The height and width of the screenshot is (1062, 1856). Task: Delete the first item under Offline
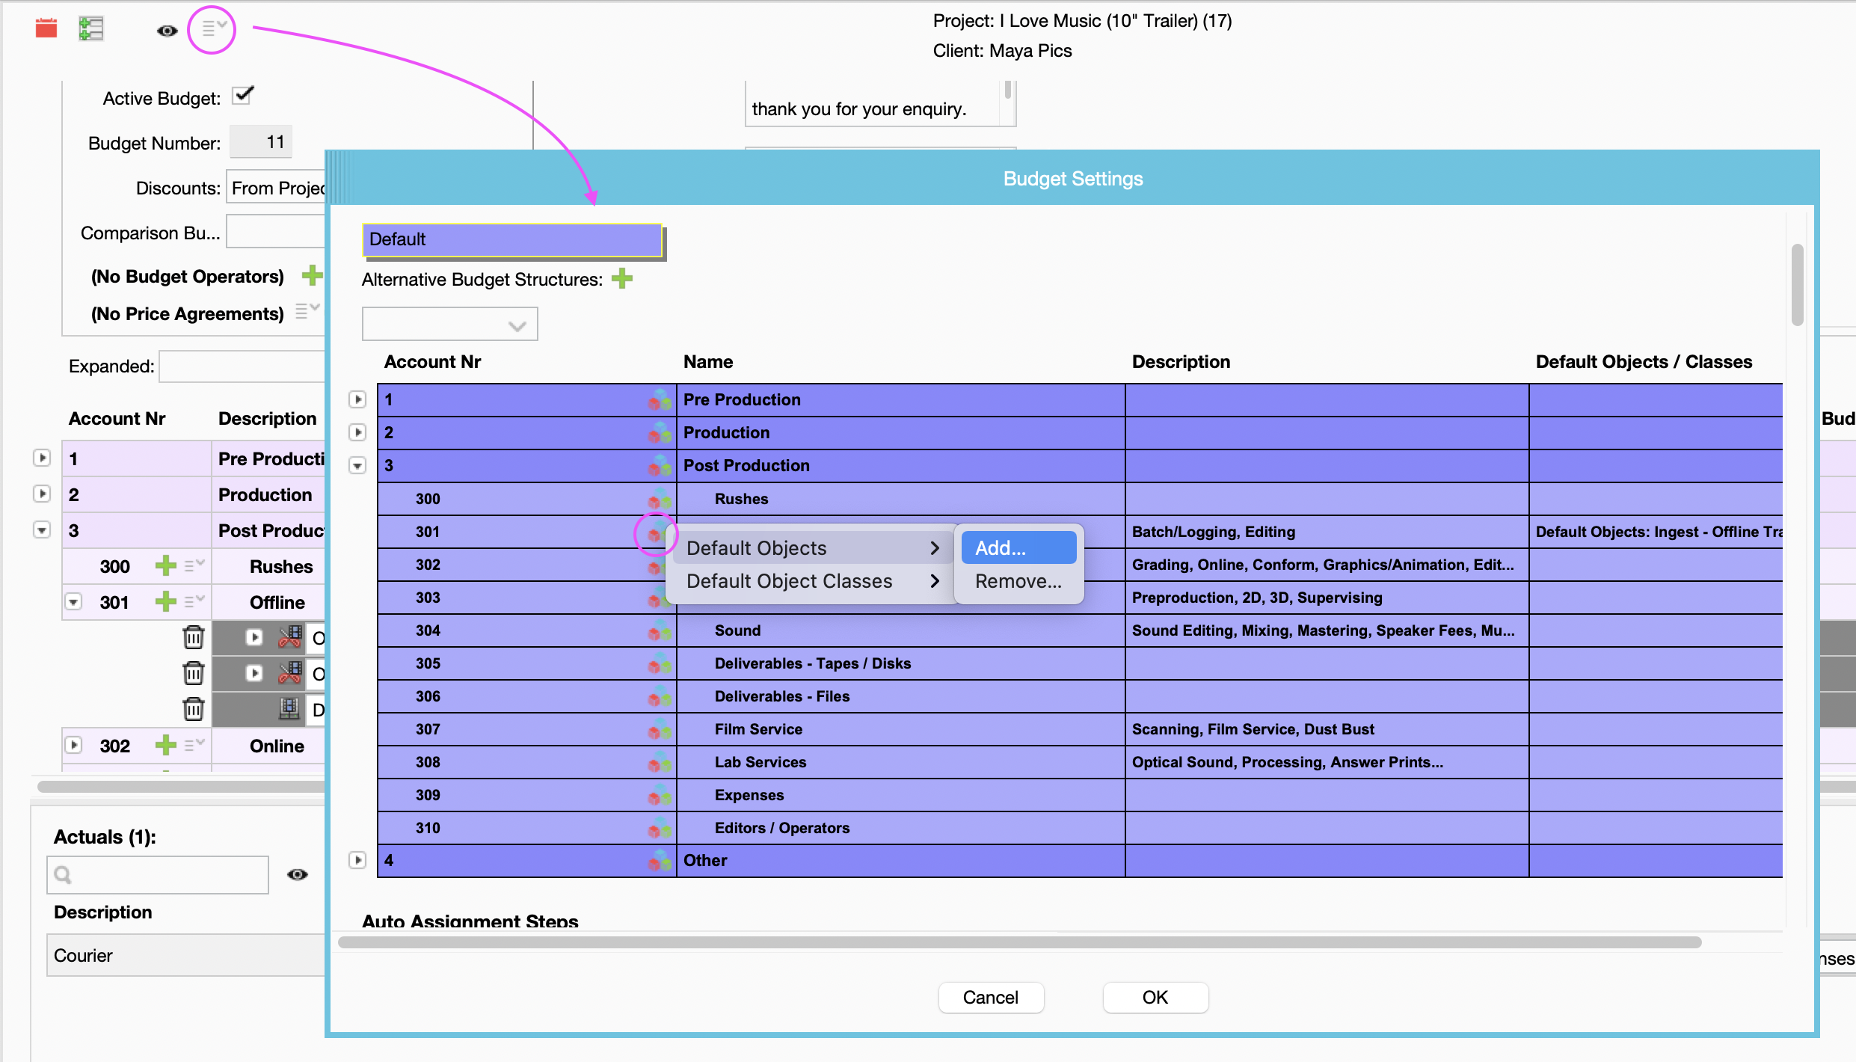tap(194, 637)
